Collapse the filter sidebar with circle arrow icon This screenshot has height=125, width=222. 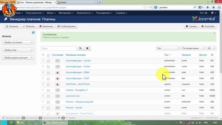tap(33, 33)
